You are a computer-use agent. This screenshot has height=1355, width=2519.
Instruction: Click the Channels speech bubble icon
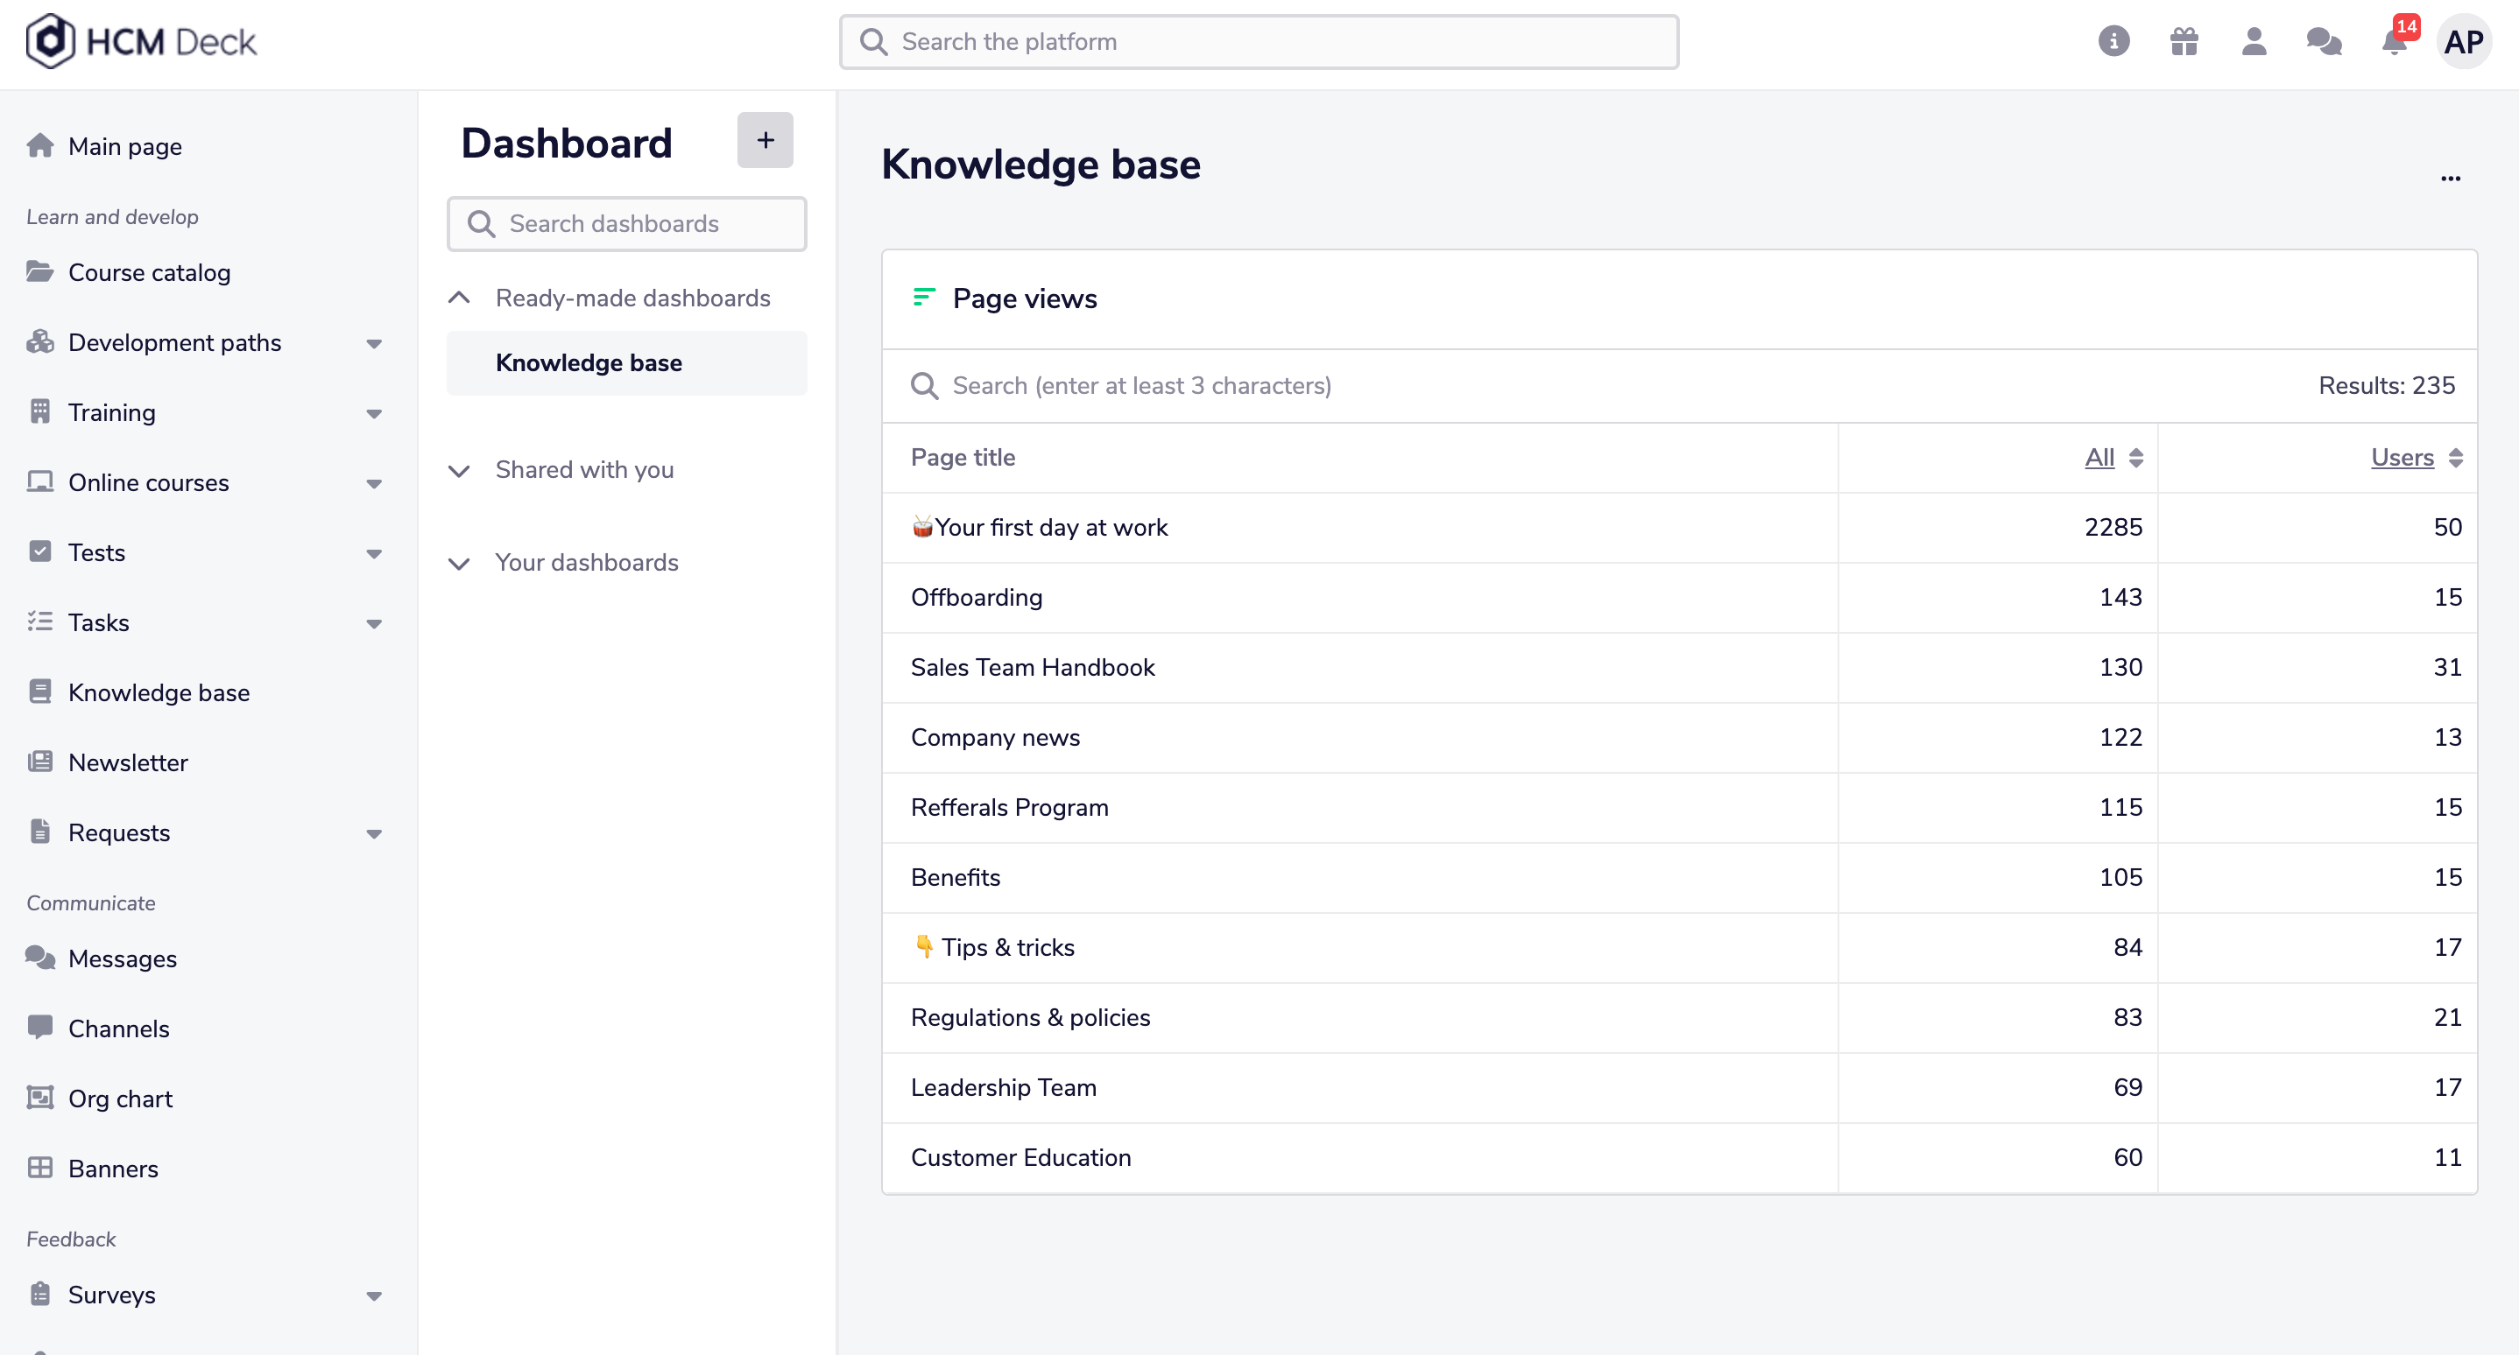tap(40, 1028)
